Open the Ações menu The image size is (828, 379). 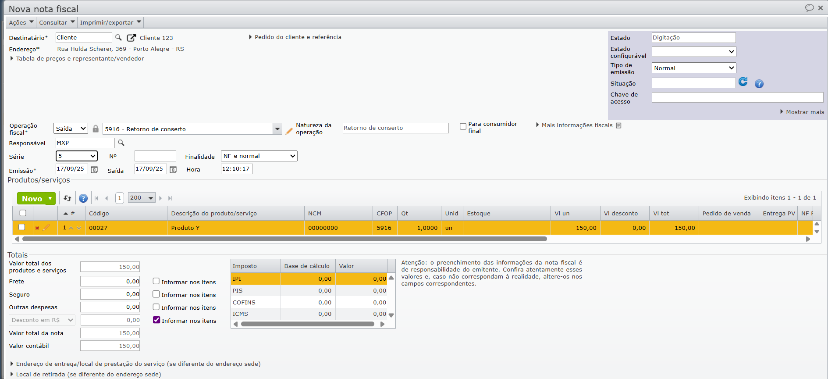21,22
